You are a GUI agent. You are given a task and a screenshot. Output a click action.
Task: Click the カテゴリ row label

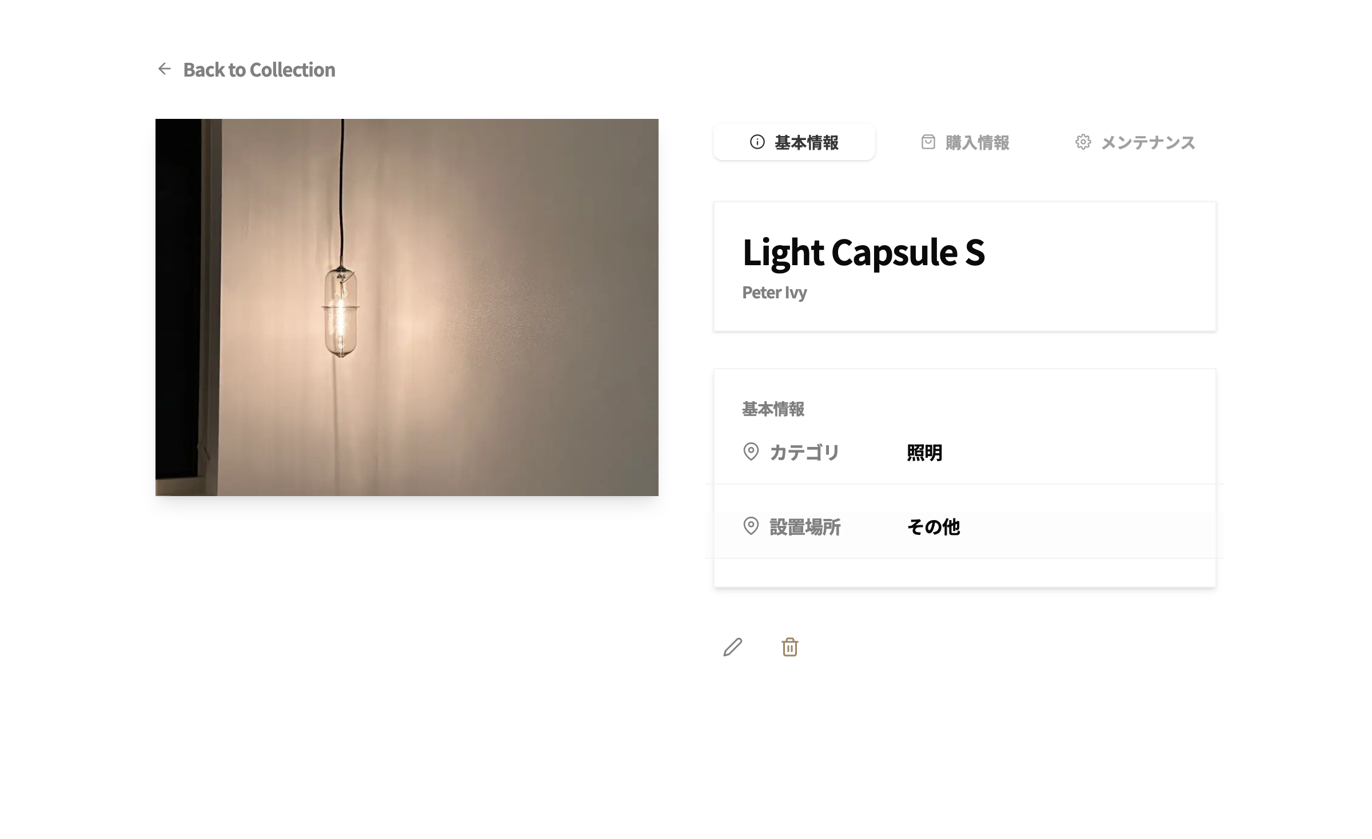click(804, 453)
